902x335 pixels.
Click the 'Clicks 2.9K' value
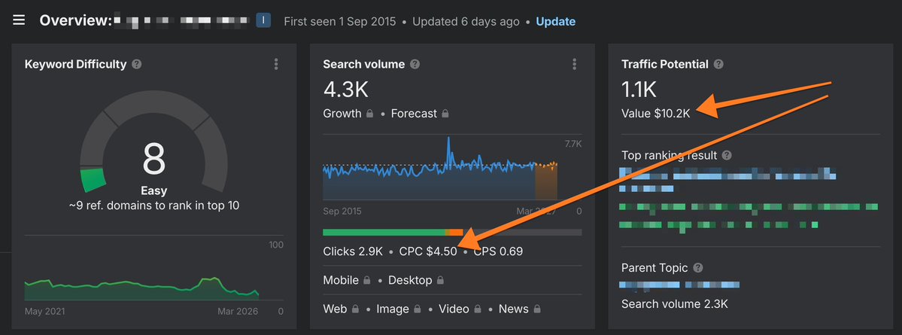point(353,251)
